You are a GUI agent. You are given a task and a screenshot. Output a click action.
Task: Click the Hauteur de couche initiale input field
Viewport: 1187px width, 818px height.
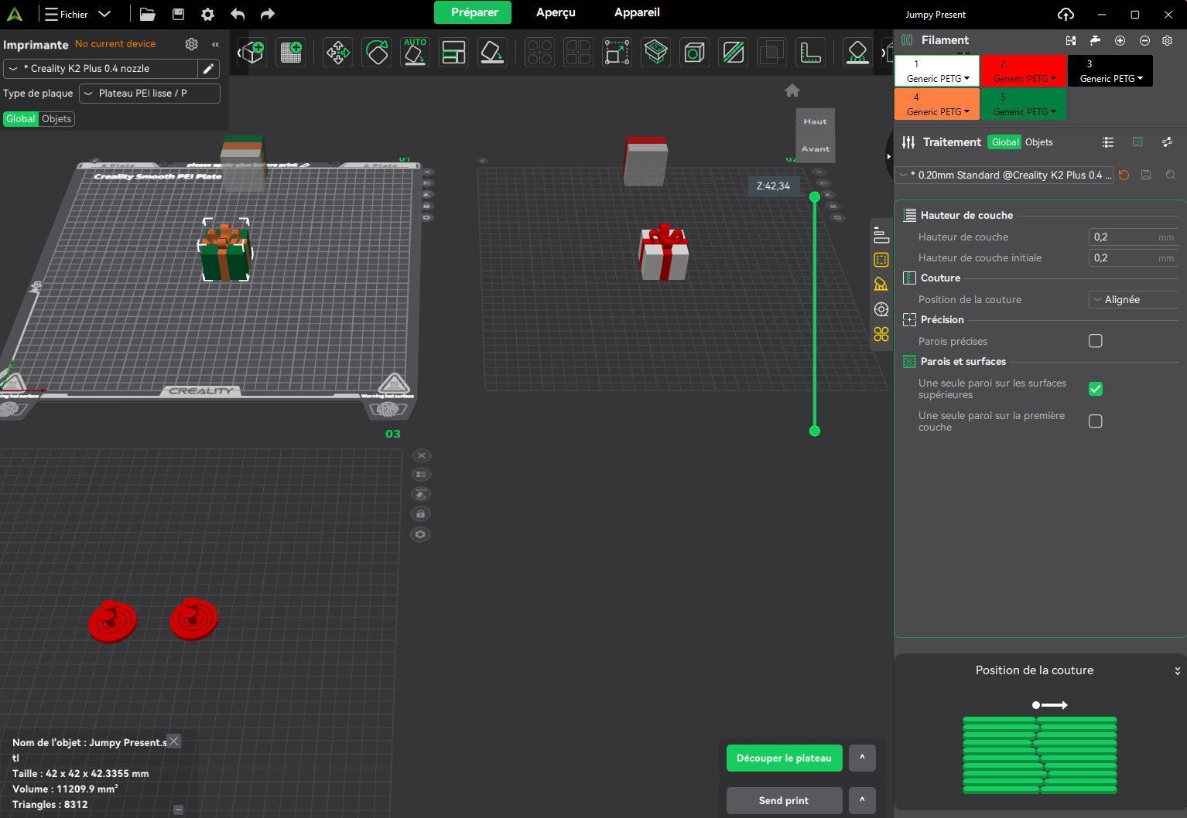click(1133, 258)
